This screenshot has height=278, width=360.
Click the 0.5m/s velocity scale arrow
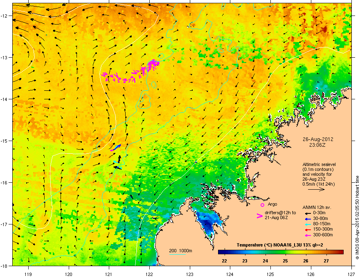316,189
